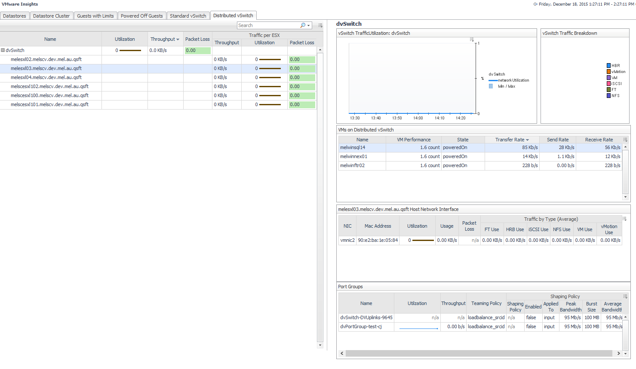The width and height of the screenshot is (636, 369).
Task: Switch to the Datastores tab
Action: click(15, 16)
